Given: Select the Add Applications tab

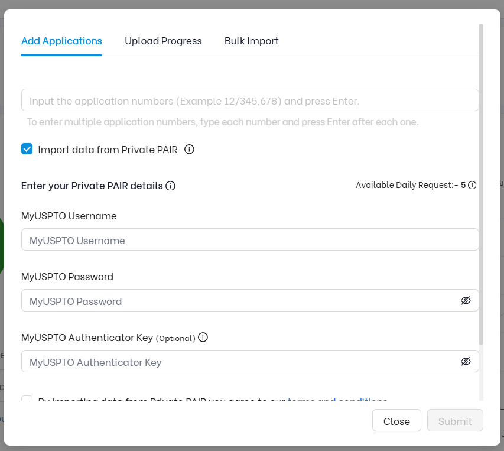Looking at the screenshot, I should click(x=61, y=41).
